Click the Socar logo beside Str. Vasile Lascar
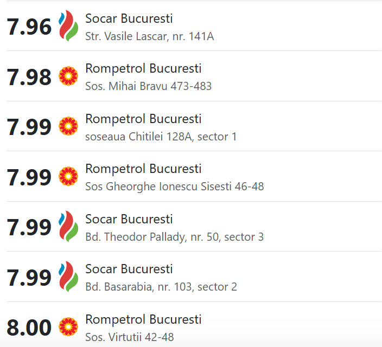 pos(68,26)
